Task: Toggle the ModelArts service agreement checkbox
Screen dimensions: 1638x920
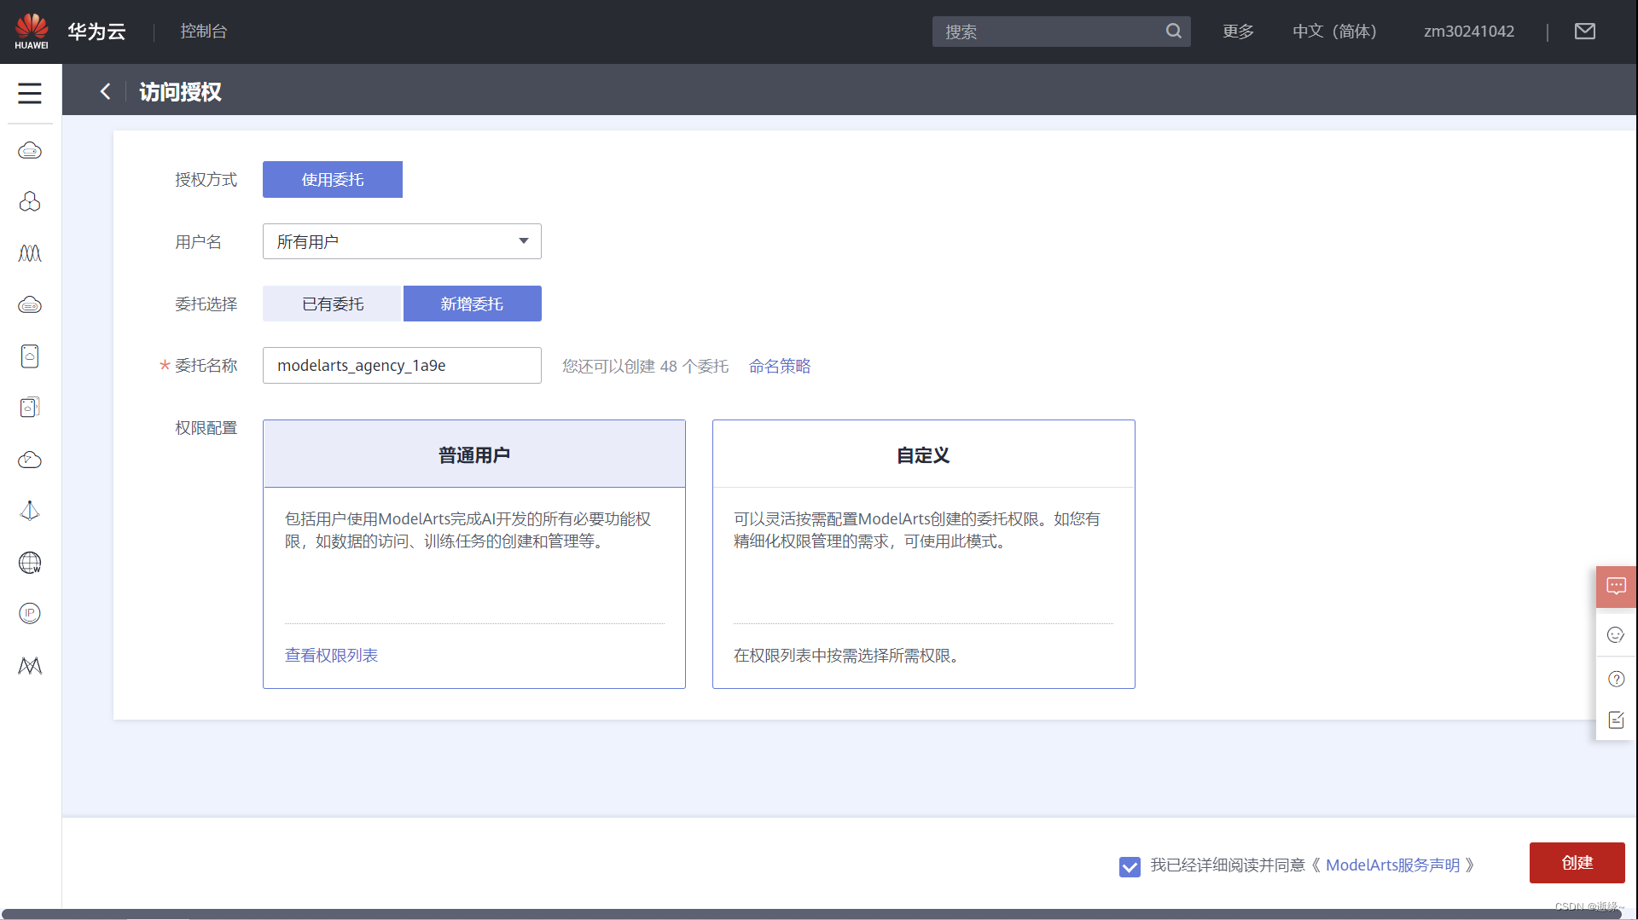Action: pos(1130,866)
